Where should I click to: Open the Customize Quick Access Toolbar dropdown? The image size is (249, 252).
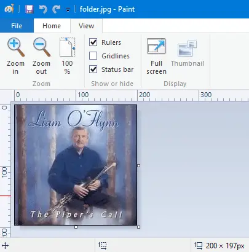[x=68, y=10]
